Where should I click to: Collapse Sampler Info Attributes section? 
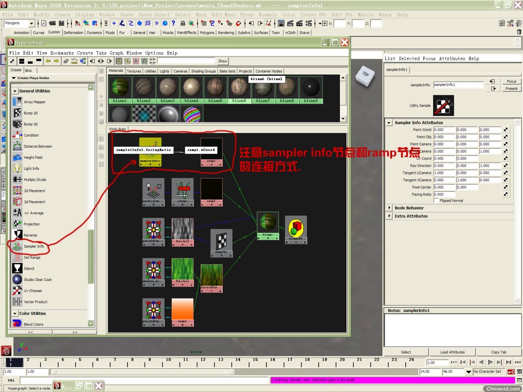(x=389, y=122)
